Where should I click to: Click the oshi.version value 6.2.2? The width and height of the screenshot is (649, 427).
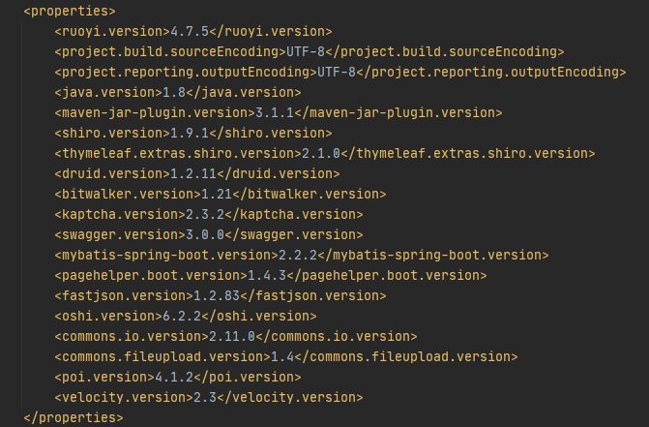[182, 316]
